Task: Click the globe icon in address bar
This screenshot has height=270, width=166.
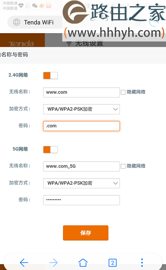Action: [17, 22]
